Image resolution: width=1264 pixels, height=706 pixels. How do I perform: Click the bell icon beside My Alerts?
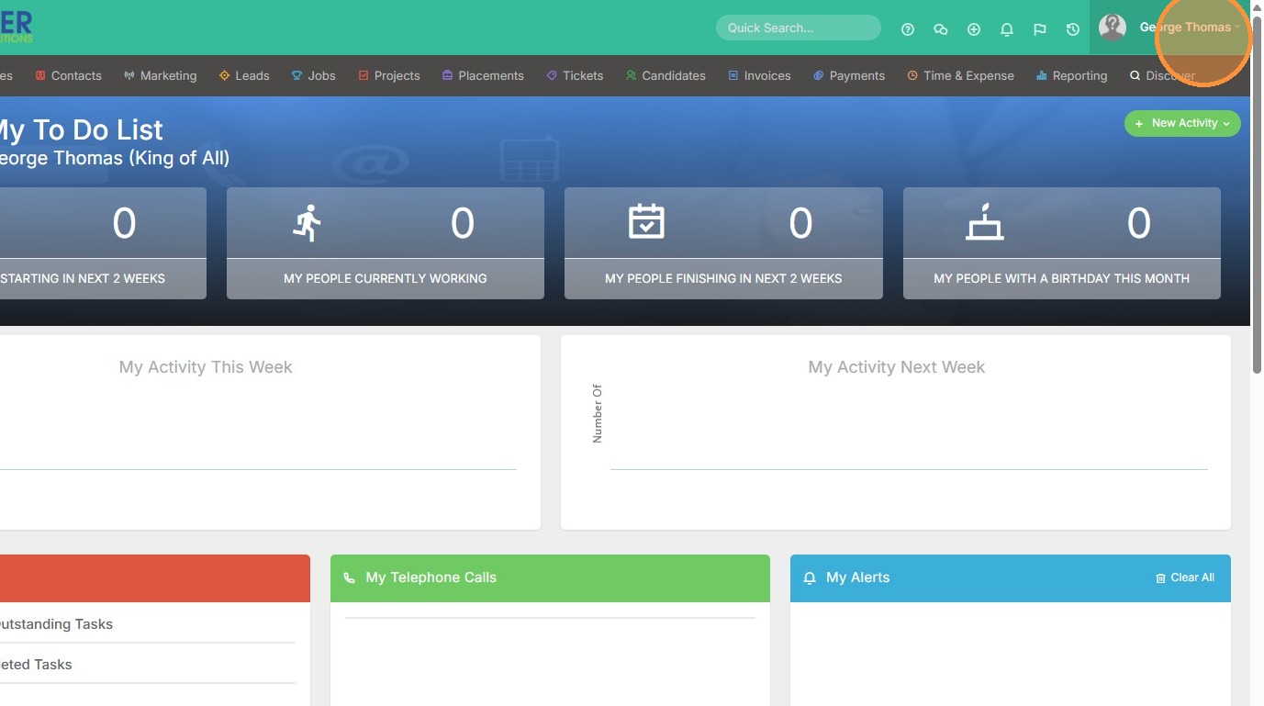click(x=810, y=578)
